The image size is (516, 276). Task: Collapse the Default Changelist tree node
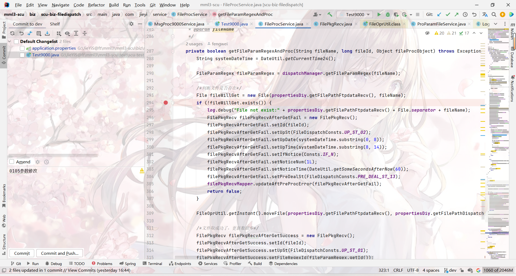[10, 42]
